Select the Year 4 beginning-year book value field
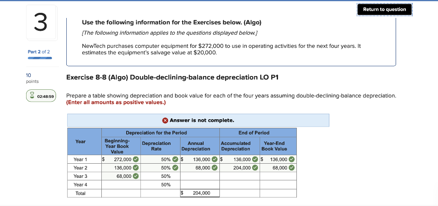This screenshot has height=206, width=438. pyautogui.click(x=121, y=185)
